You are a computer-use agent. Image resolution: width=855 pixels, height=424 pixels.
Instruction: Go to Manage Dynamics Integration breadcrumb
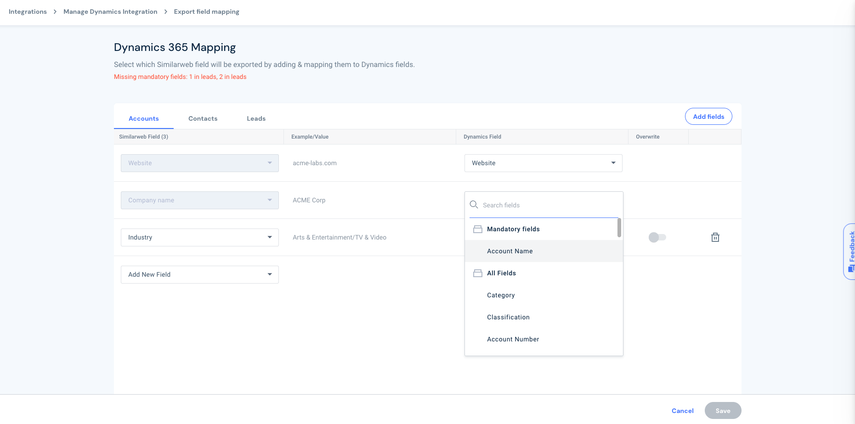[x=110, y=11]
